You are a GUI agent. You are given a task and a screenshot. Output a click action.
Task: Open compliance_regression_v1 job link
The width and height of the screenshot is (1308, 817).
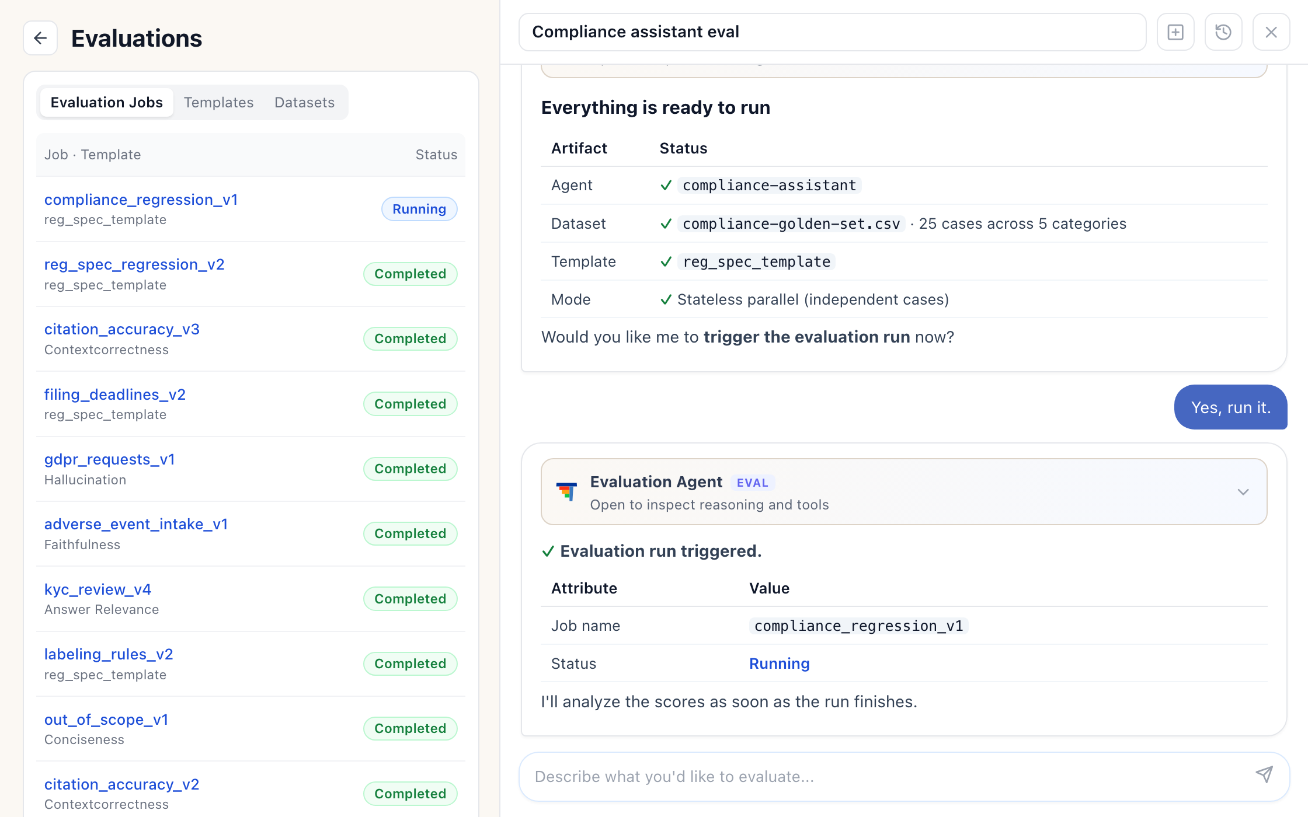(x=141, y=200)
